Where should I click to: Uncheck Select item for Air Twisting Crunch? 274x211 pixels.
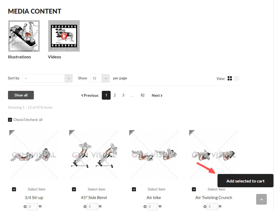194,189
